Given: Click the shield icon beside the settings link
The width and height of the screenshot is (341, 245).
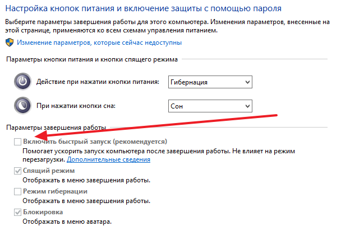Looking at the screenshot, I should tap(10, 43).
